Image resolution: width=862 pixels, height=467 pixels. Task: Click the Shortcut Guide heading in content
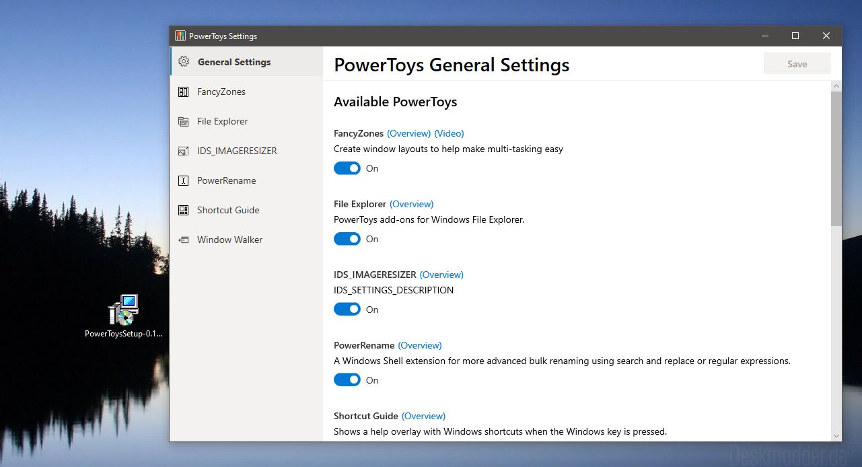(x=366, y=416)
